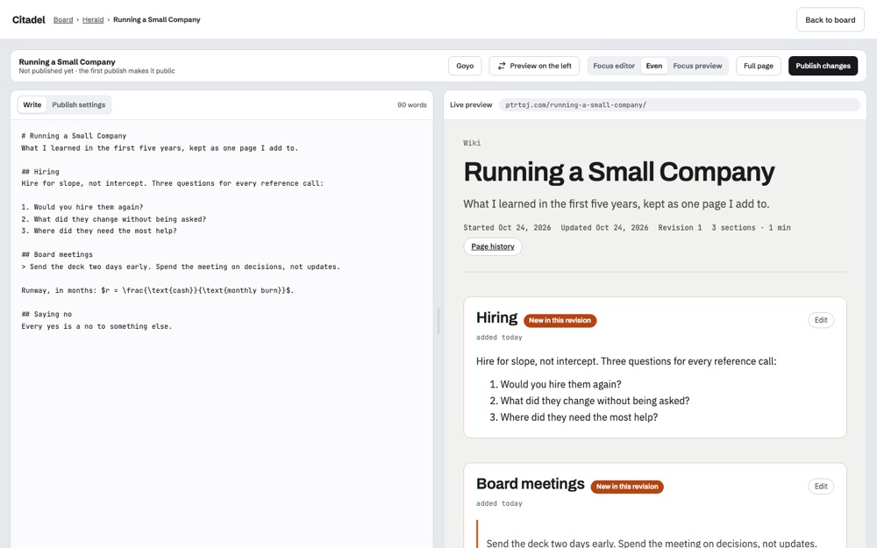
Task: Open the Citadel logo home
Action: [29, 19]
